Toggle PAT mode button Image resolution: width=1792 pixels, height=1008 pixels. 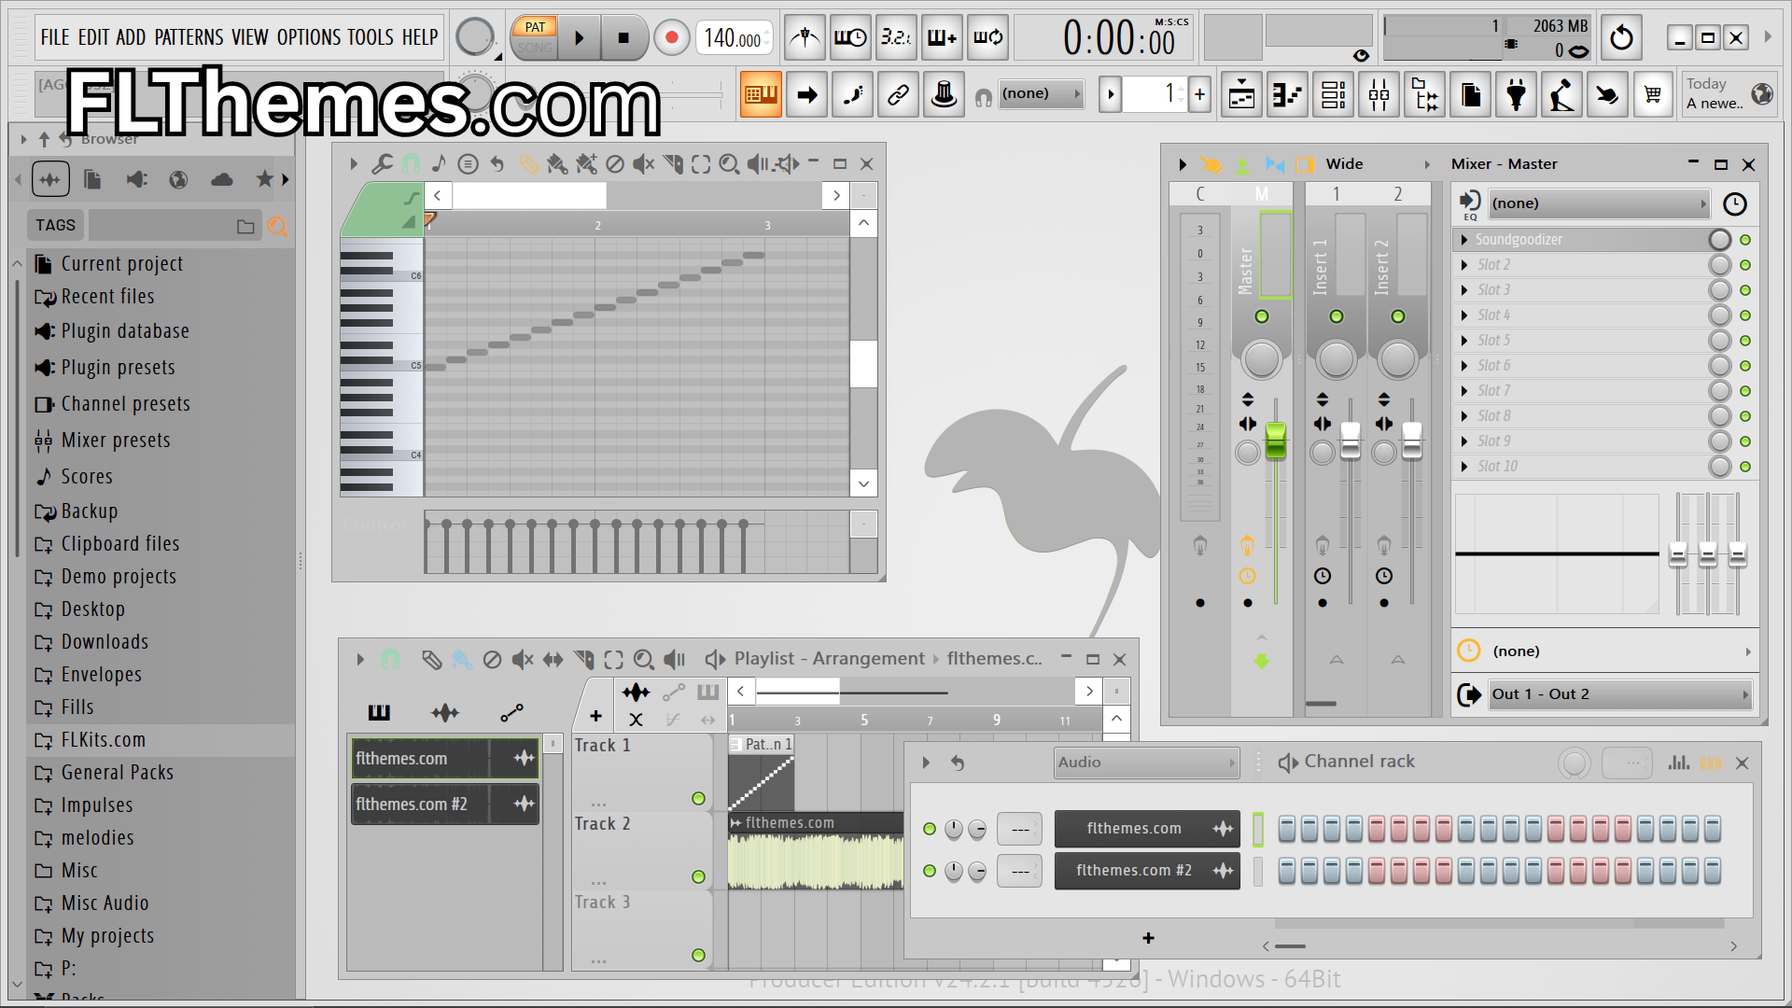click(x=535, y=27)
